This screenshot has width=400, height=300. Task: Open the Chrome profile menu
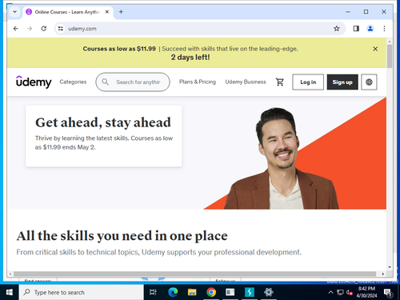coord(370,29)
